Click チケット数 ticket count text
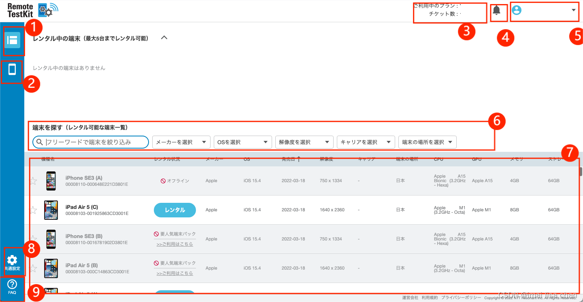The width and height of the screenshot is (583, 302). [x=443, y=14]
